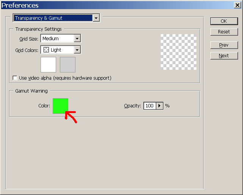This screenshot has width=243, height=195.
Task: Open the Opacity slider arrow
Action: click(160, 106)
